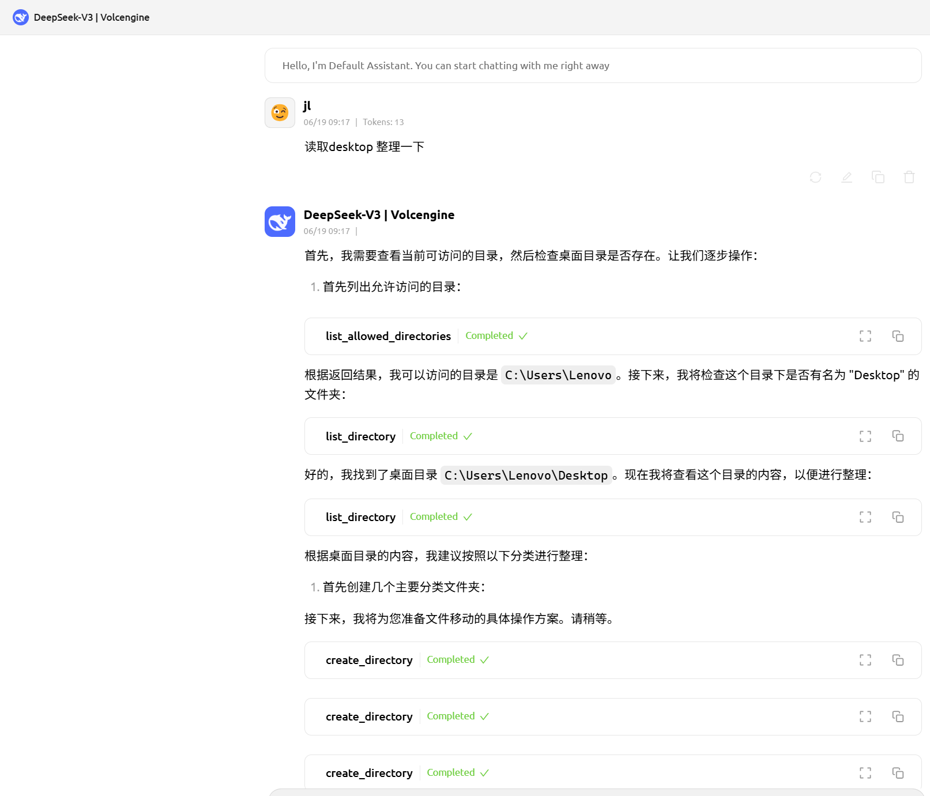
Task: Click Completed status of first create_directory
Action: (x=458, y=660)
